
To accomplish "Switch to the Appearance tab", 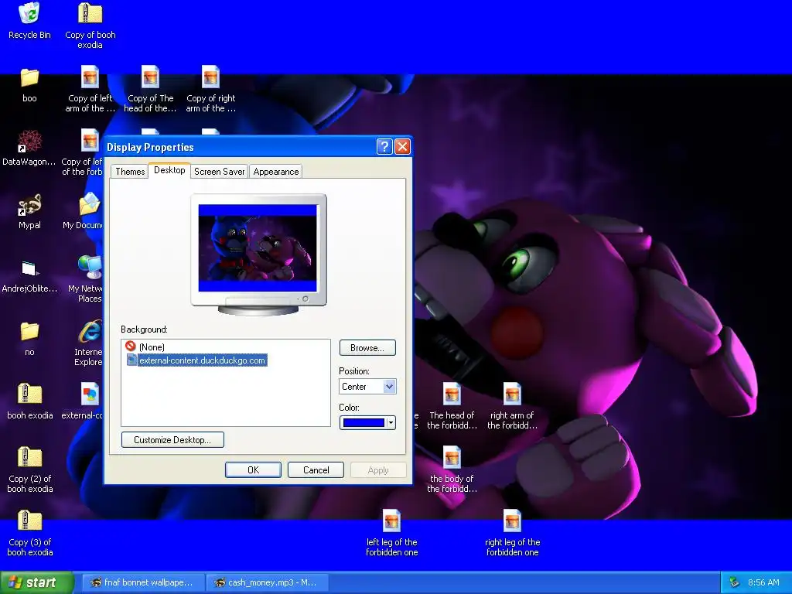I will pyautogui.click(x=276, y=171).
